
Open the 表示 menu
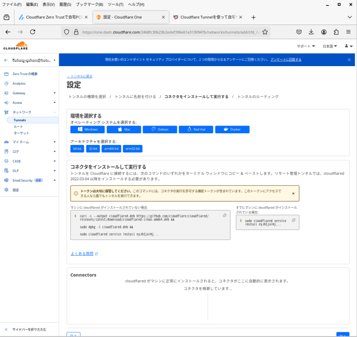(x=49, y=4)
